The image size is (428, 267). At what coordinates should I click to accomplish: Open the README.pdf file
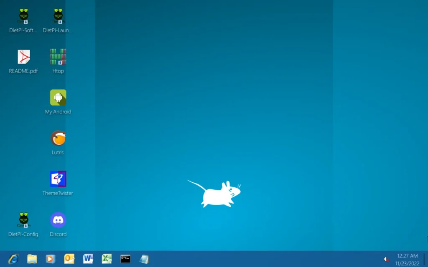pyautogui.click(x=23, y=57)
